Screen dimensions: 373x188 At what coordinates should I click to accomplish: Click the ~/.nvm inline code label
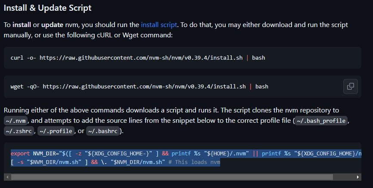pos(16,121)
